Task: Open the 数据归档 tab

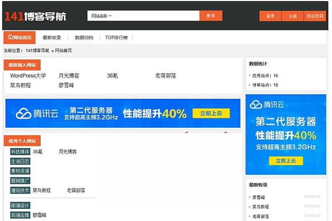Action: click(84, 38)
